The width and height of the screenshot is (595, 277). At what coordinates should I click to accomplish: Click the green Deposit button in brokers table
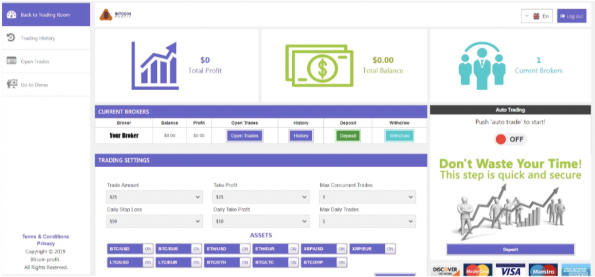(x=347, y=136)
